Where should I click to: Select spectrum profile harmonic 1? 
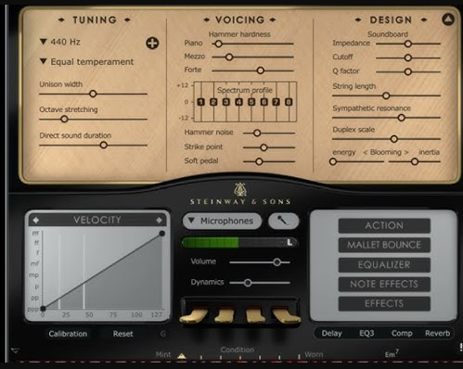coord(201,102)
